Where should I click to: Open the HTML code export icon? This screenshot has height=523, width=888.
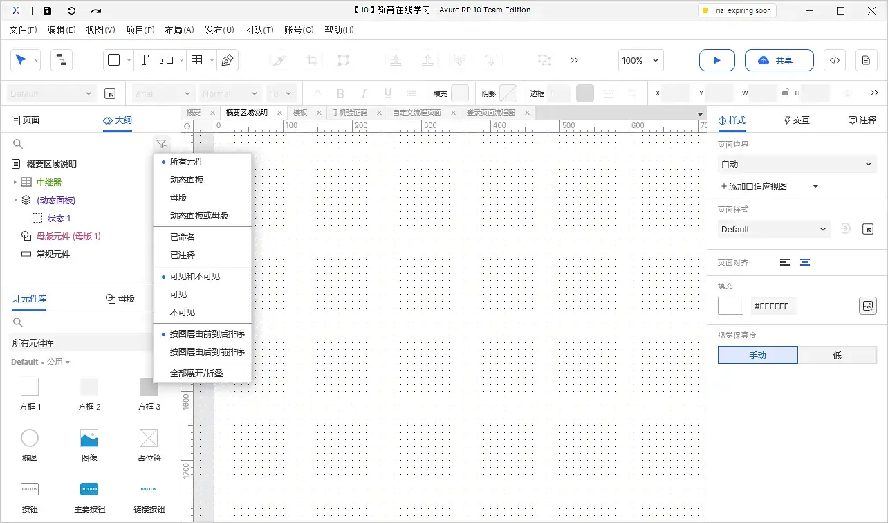pyautogui.click(x=834, y=60)
